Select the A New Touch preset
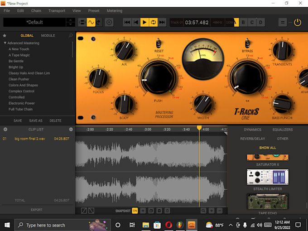 19,49
